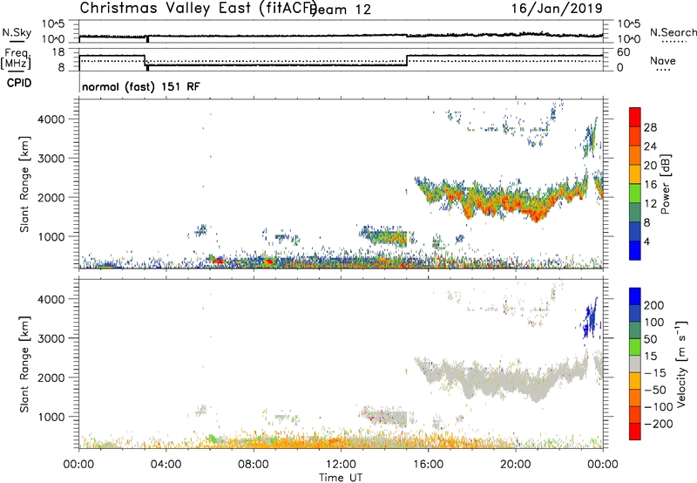Click the 50 tick on Velocity colorbar
Image resolution: width=697 pixels, height=483 pixels.
point(650,339)
